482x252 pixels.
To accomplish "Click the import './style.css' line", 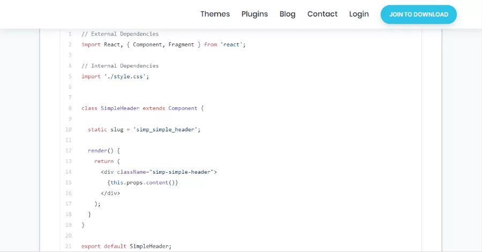I will click(x=115, y=76).
